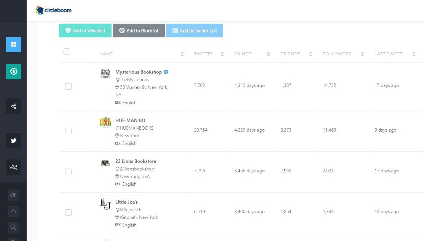Viewport: 424px width, 241px height.
Task: Open the Twitter bird icon in sidebar
Action: point(14,140)
